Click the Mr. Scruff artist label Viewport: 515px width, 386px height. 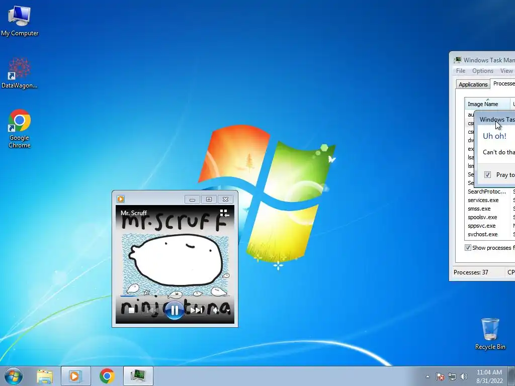(134, 213)
